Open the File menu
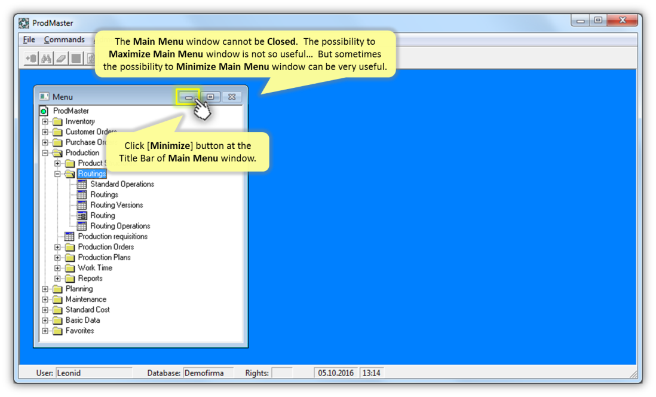Image resolution: width=656 pixels, height=397 pixels. click(x=29, y=40)
